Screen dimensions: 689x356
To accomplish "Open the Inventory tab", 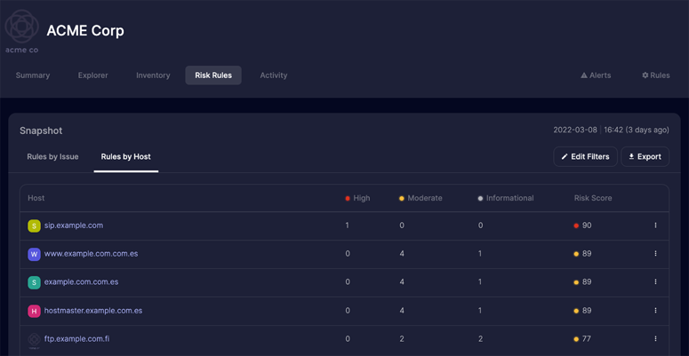I will [x=153, y=75].
